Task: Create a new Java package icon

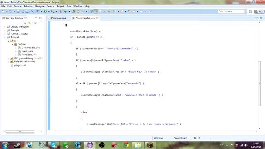Action: coord(61,12)
